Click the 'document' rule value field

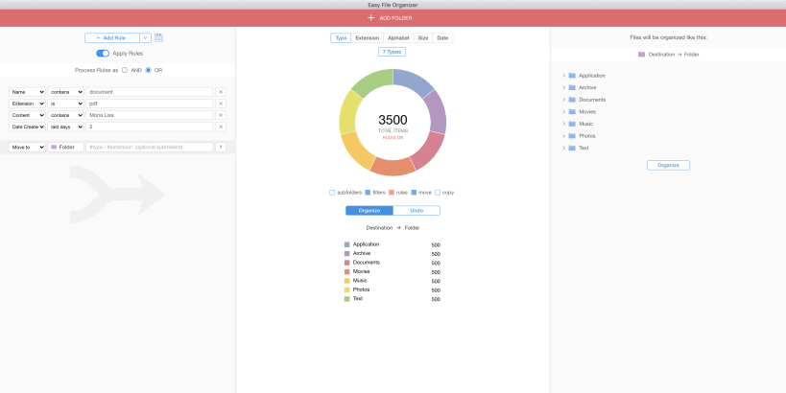(x=150, y=92)
